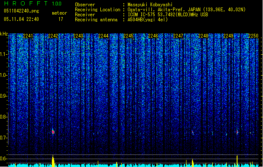Screen dimensions: 263x167
Task: Select the Ogata-vill. Akita-Pref. JAPAN location text
Action: (186, 10)
